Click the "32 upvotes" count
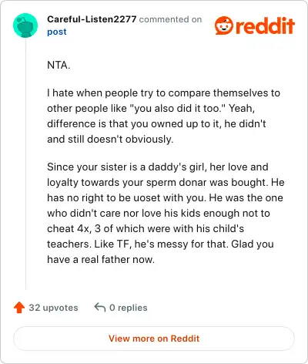 (53, 308)
